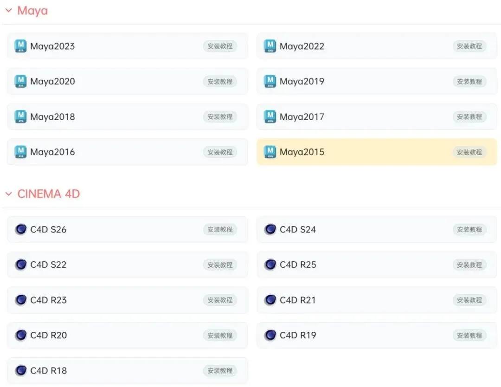Open 安装教程 for C4D R20

point(220,335)
